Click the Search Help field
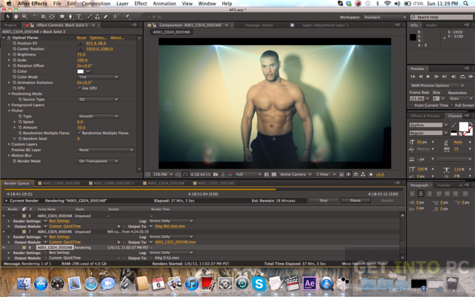Screen dimensions: 475x297 click(x=442, y=17)
